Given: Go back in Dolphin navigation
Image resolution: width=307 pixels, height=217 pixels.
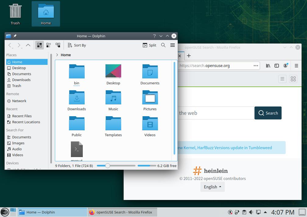Looking at the screenshot, I should [x=10, y=45].
